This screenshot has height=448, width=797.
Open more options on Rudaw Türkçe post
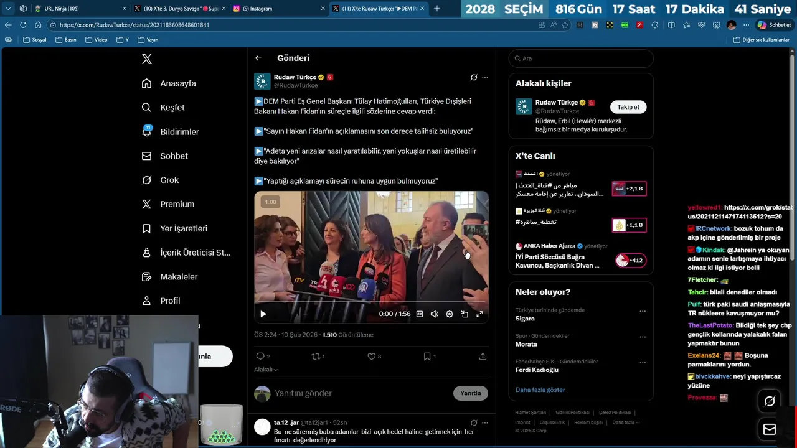point(485,77)
